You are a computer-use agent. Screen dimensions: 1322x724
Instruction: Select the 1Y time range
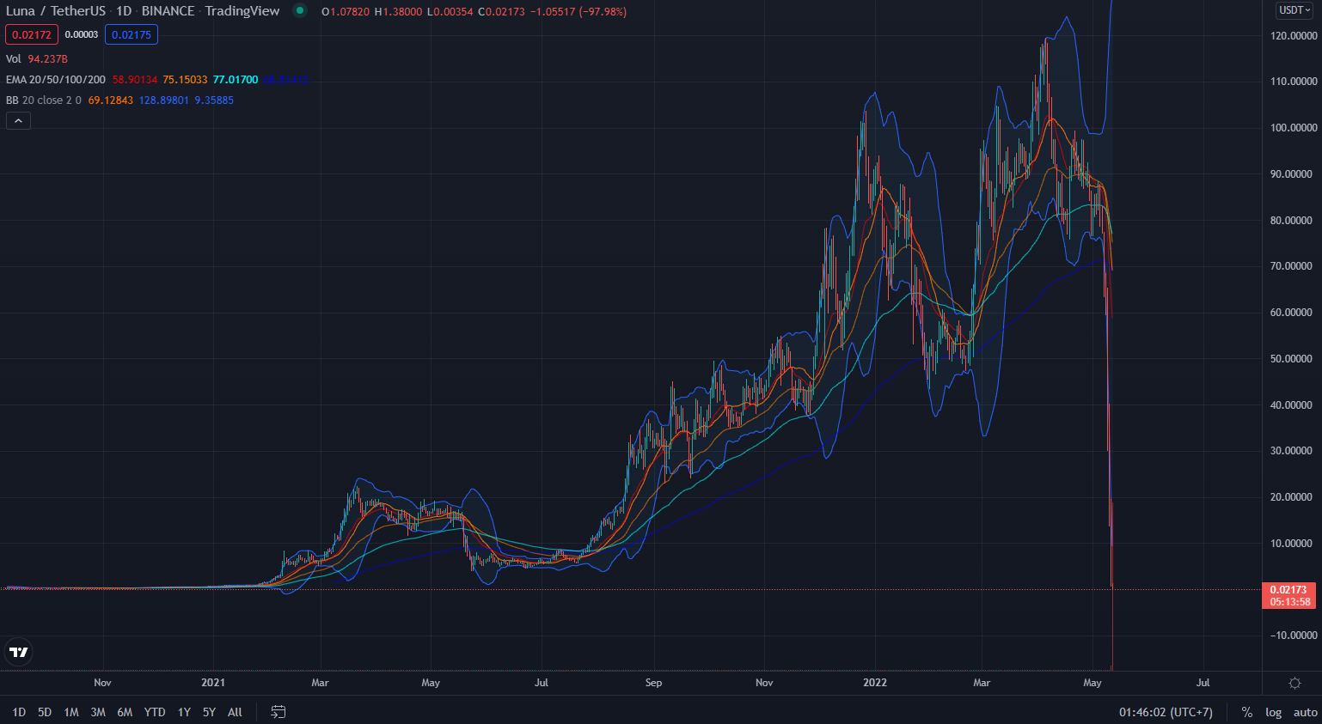(184, 712)
